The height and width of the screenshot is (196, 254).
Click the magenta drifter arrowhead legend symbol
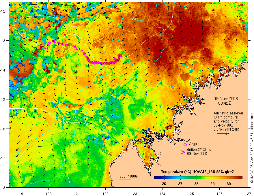pyautogui.click(x=183, y=152)
